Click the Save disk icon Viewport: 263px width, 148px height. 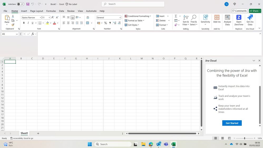(x=28, y=4)
